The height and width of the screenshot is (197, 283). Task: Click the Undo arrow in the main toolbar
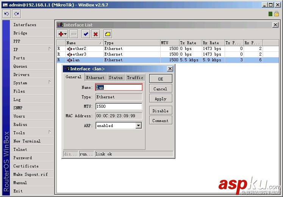click(7, 14)
